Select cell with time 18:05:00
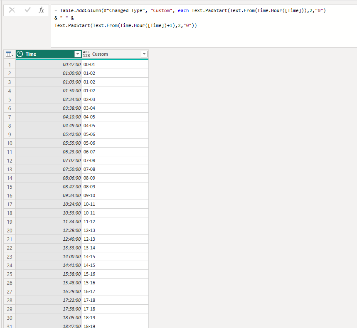Image resolution: width=357 pixels, height=328 pixels. 49,318
